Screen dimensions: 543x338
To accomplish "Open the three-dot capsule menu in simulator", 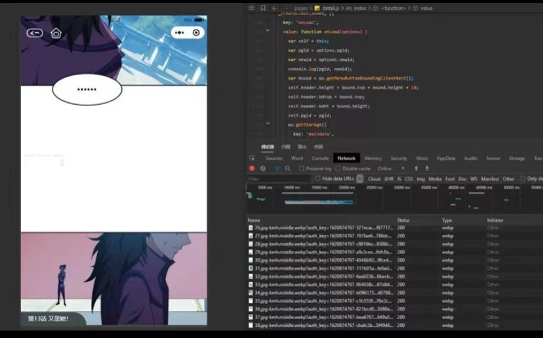I will point(180,33).
